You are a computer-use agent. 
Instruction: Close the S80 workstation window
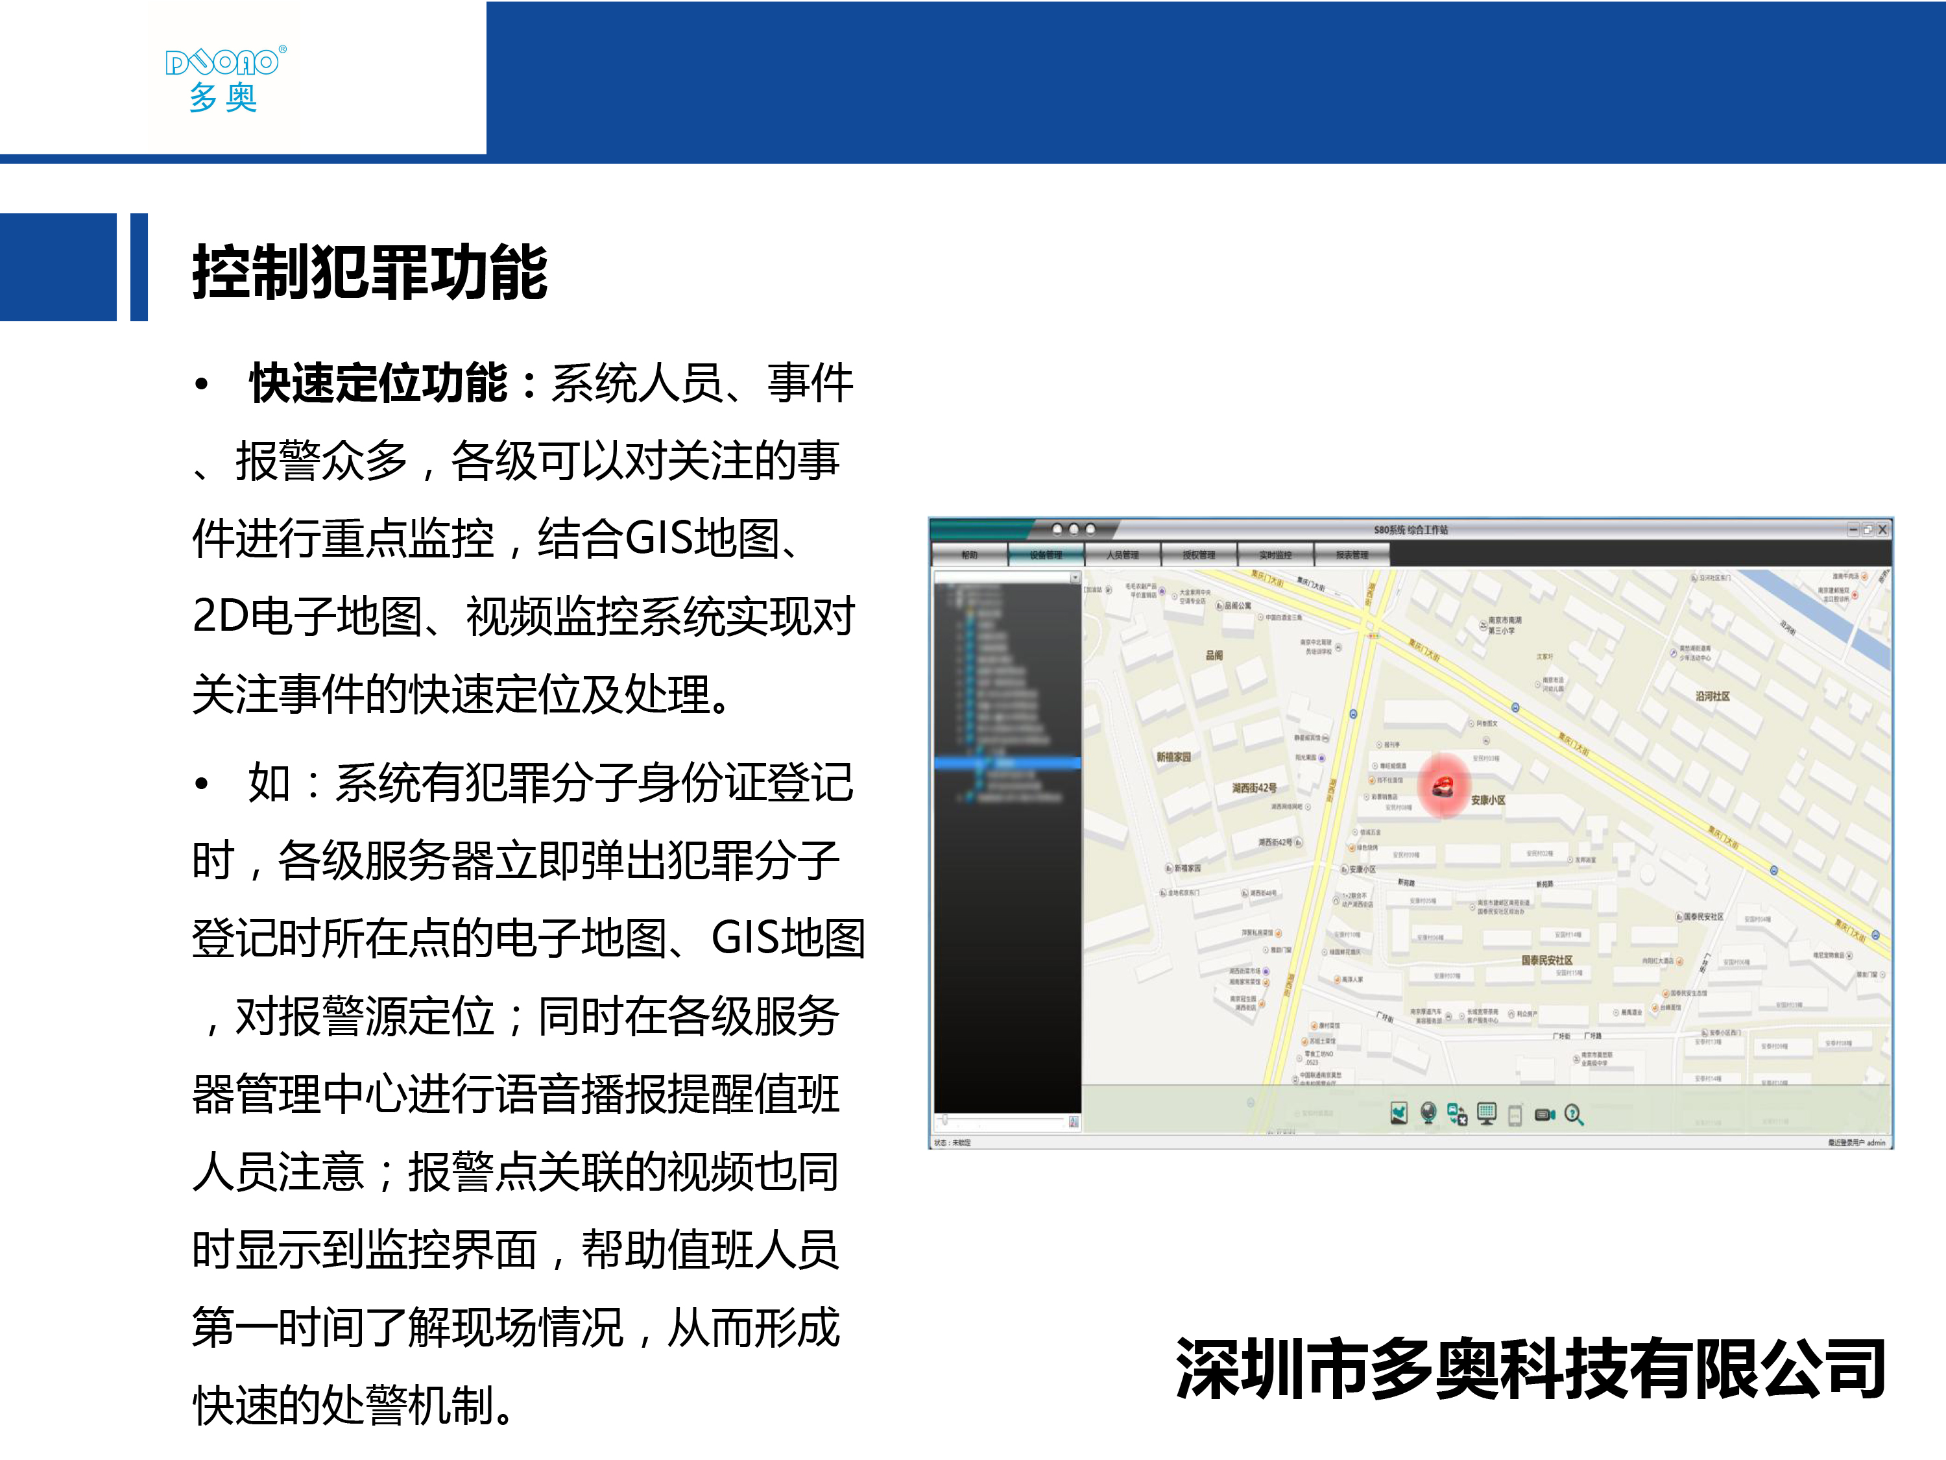click(x=1882, y=529)
